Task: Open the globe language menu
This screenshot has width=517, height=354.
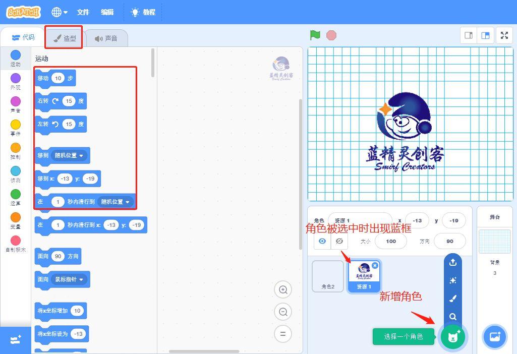Action: click(60, 12)
